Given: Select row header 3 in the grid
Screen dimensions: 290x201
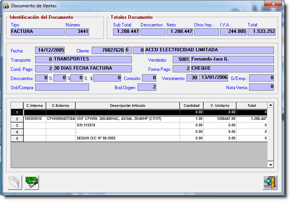Looking at the screenshot, I should pyautogui.click(x=17, y=126).
